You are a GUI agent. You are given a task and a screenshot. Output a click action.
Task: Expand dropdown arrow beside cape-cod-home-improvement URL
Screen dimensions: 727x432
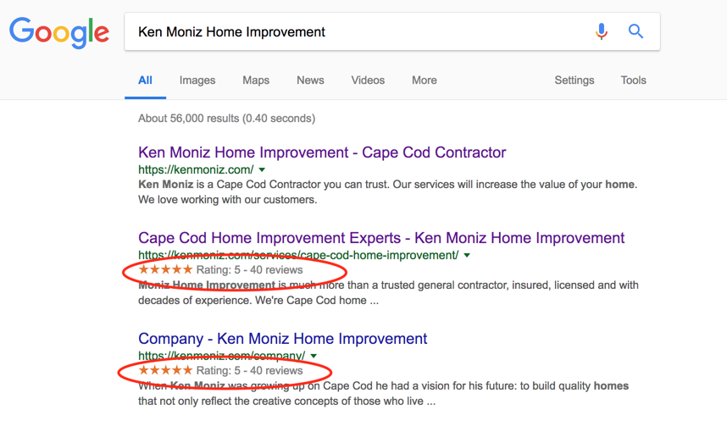tap(467, 255)
